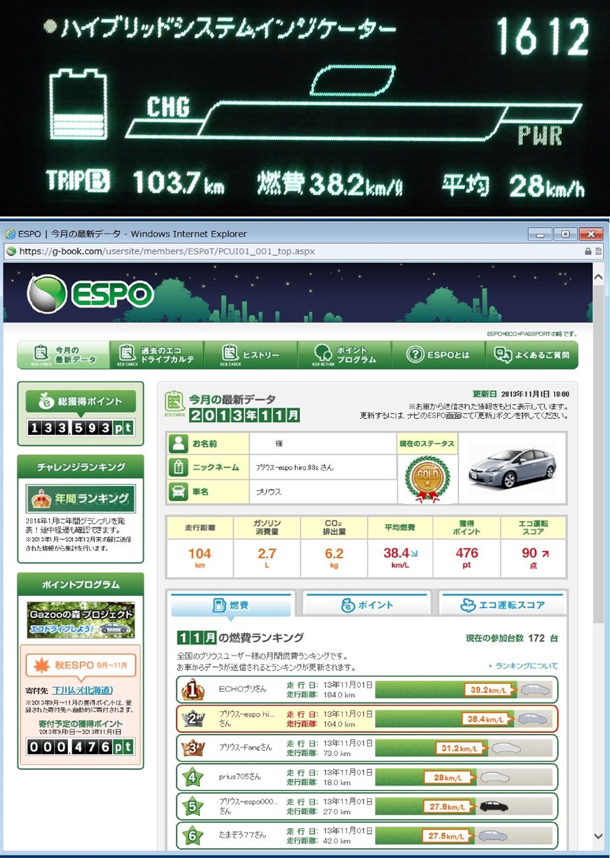Click the rank 6 star icon

(x=193, y=836)
